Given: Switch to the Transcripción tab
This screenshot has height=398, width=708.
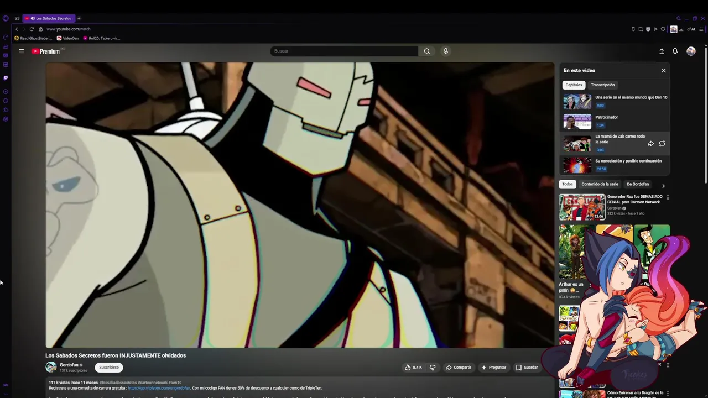Looking at the screenshot, I should 602,85.
